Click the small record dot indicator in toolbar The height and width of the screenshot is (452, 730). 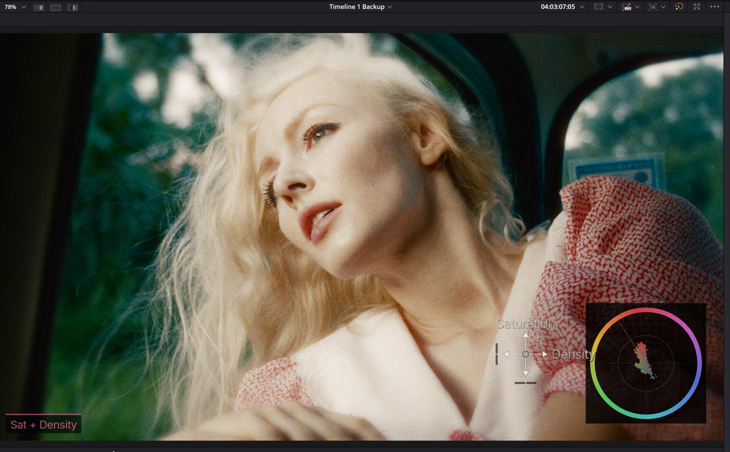[88, 6]
